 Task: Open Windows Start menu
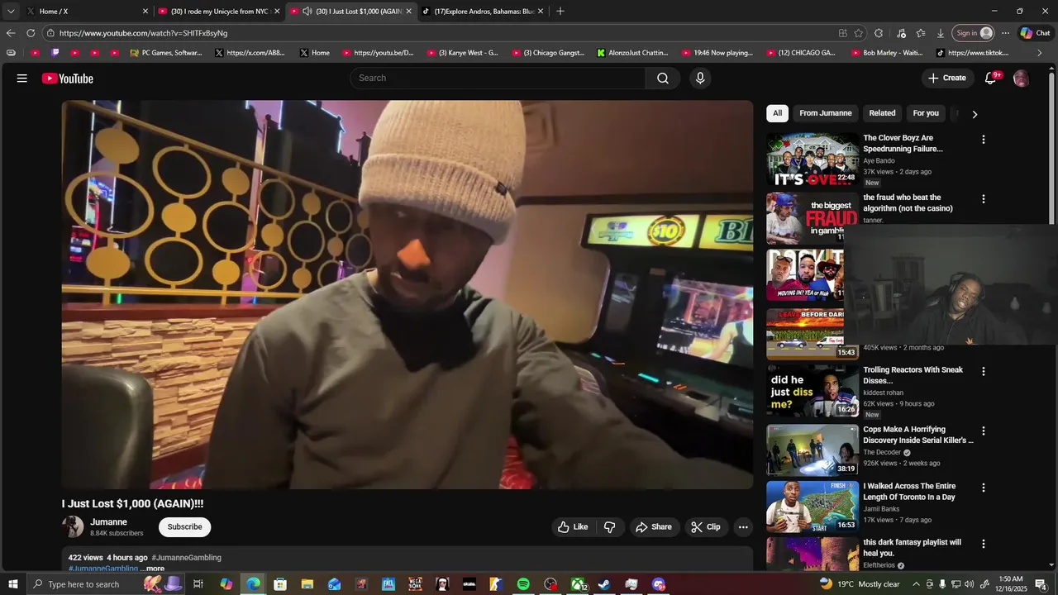pyautogui.click(x=12, y=584)
